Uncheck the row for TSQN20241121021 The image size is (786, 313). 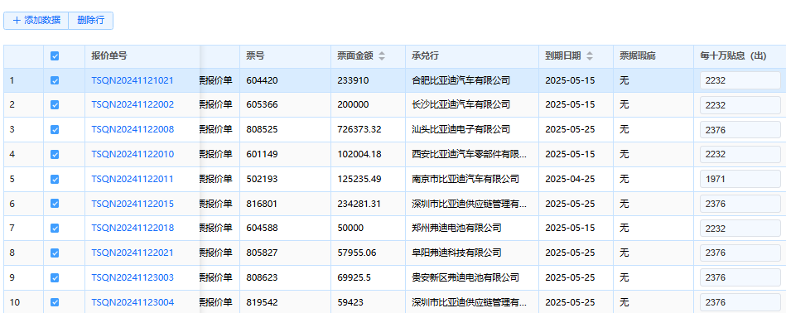point(55,80)
